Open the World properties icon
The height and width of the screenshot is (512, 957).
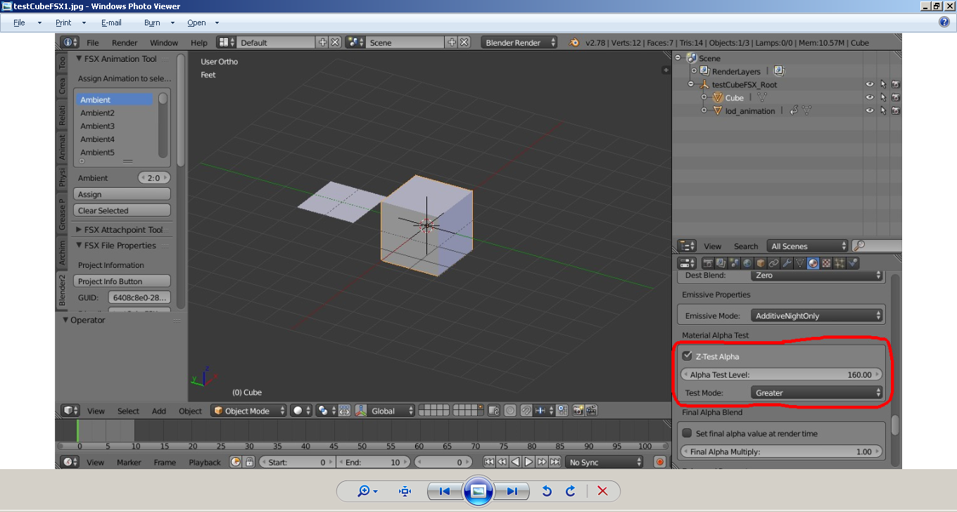[x=747, y=263]
